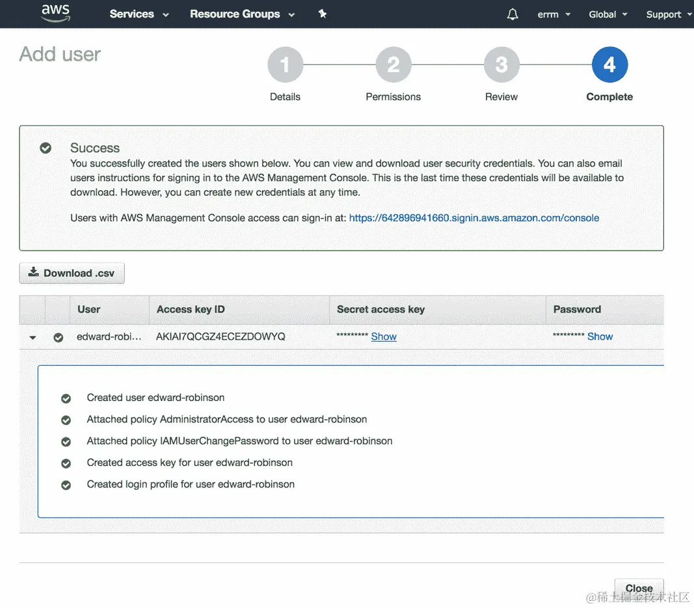Image resolution: width=694 pixels, height=608 pixels.
Task: Open the console sign-in URL link
Action: coord(474,218)
